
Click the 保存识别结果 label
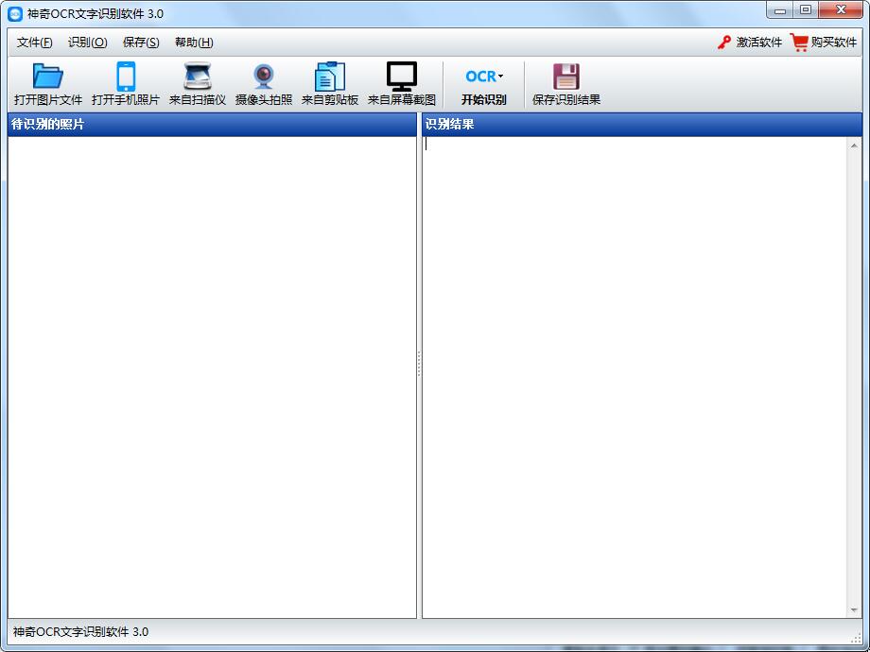pos(566,100)
